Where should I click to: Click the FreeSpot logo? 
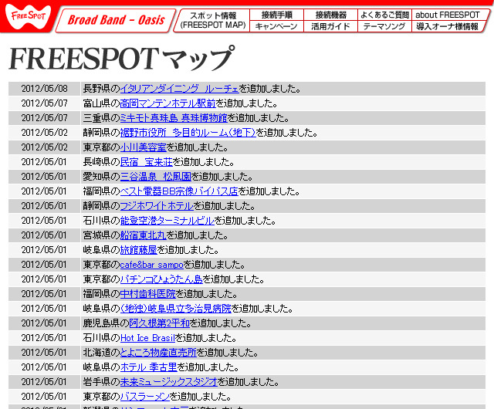(x=28, y=16)
